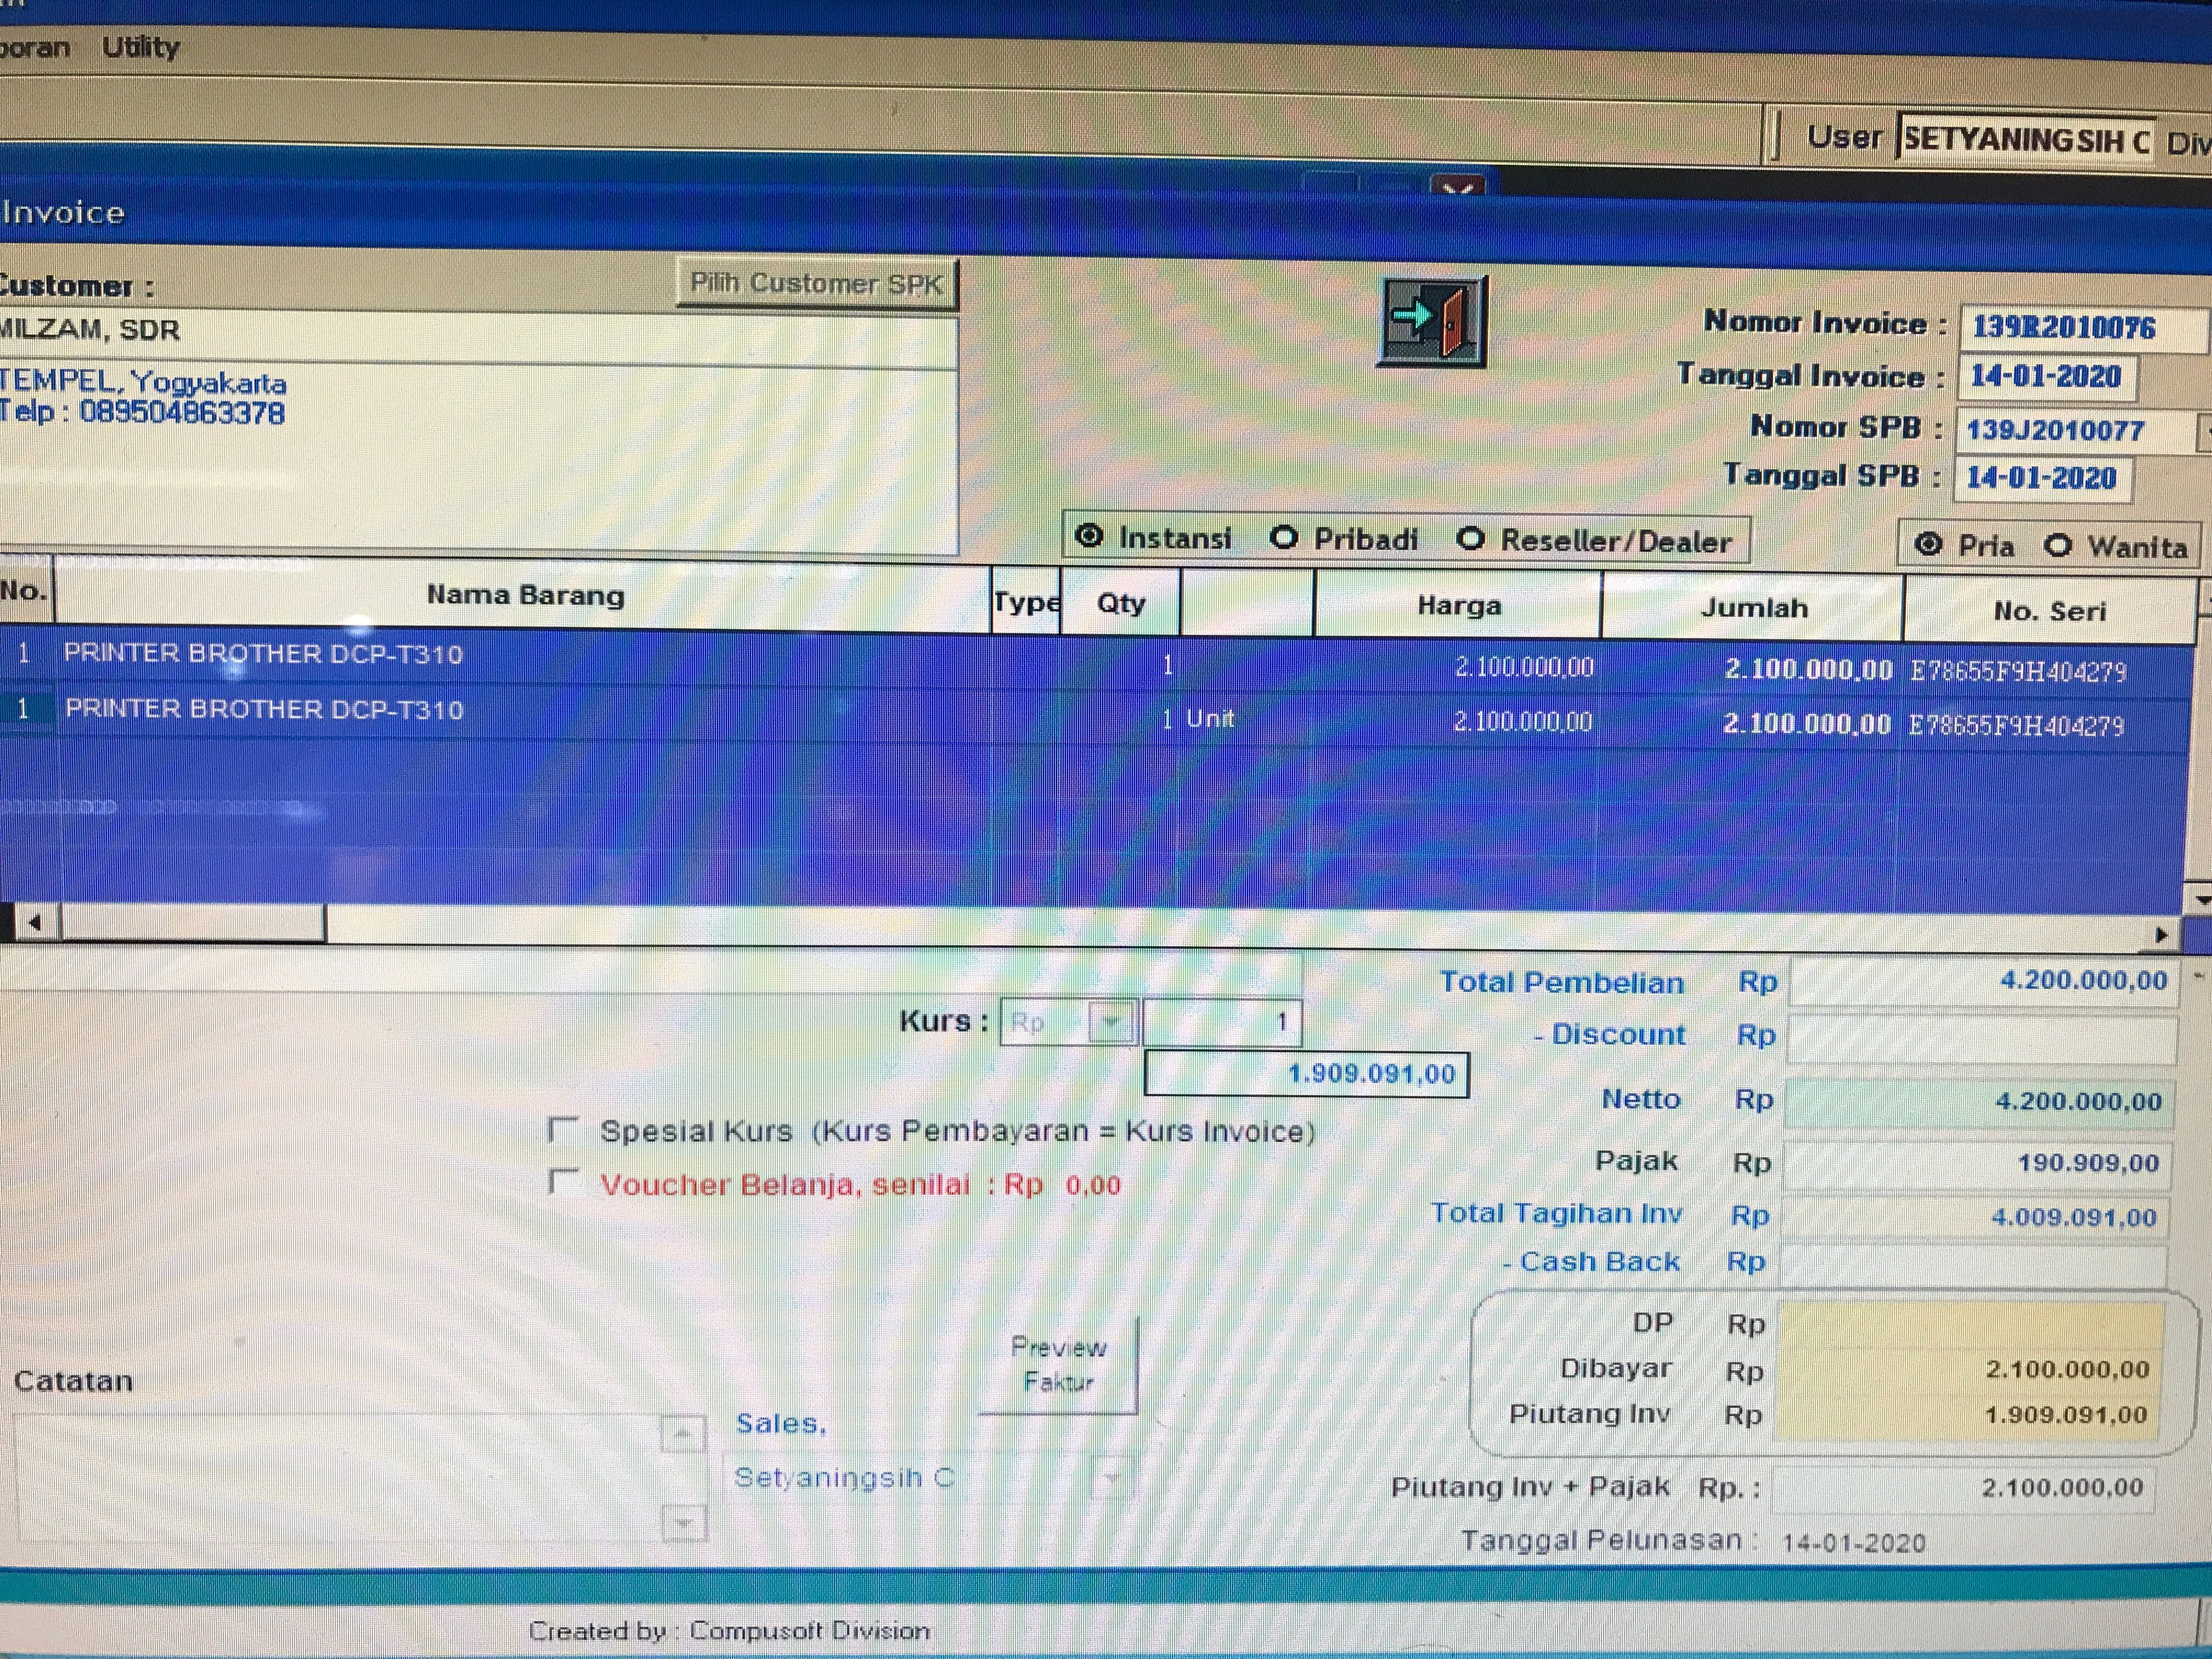Select first PRINTER BROTHER DCP-T310 row
This screenshot has width=2212, height=1659.
click(1096, 662)
